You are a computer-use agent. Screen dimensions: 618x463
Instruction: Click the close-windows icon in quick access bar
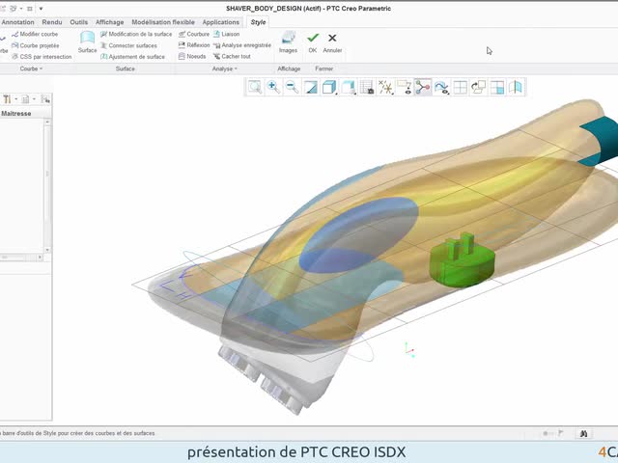30,9
